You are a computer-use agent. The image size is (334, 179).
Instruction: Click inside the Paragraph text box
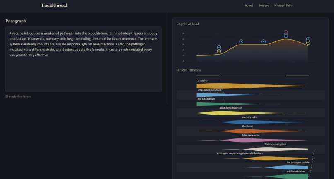point(83,59)
